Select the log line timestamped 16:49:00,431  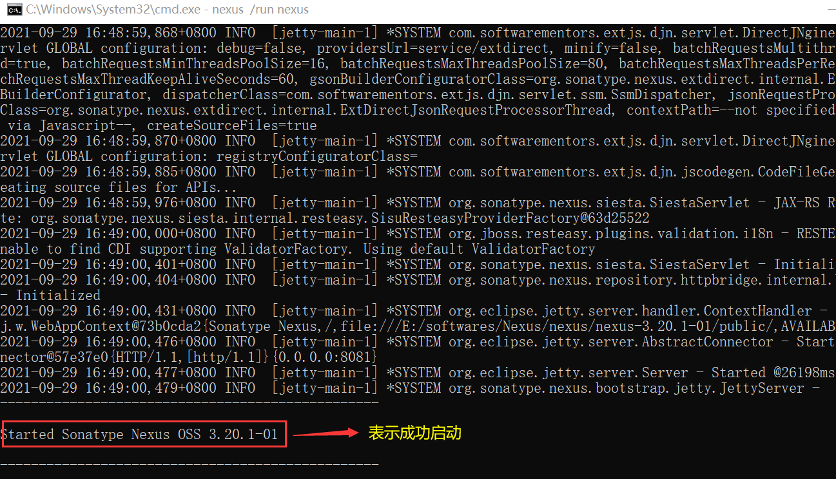coord(418,311)
